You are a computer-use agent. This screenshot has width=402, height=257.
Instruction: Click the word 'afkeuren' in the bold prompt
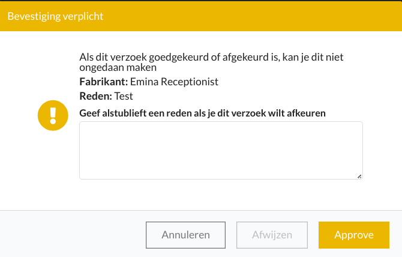point(306,113)
